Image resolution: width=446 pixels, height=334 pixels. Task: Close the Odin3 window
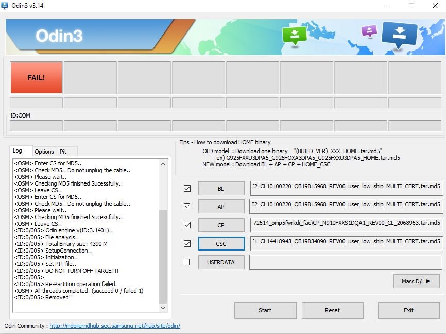[x=435, y=6]
